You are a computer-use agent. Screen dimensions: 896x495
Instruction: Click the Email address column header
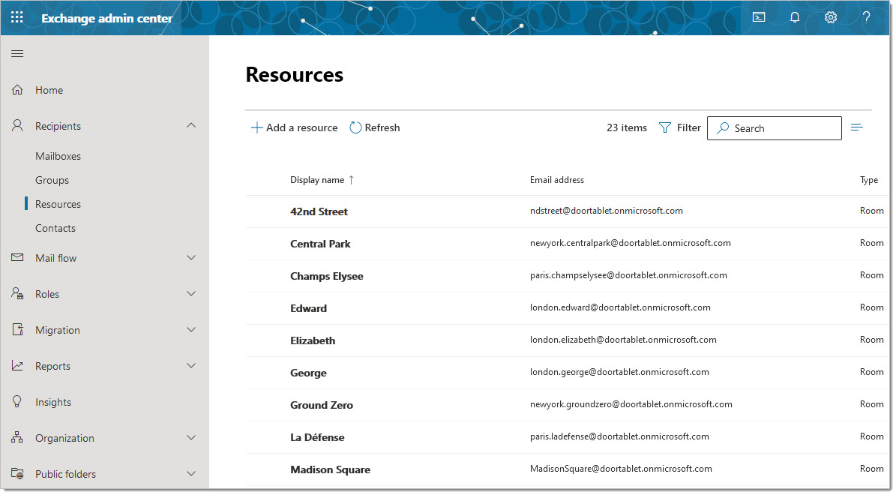click(x=559, y=180)
